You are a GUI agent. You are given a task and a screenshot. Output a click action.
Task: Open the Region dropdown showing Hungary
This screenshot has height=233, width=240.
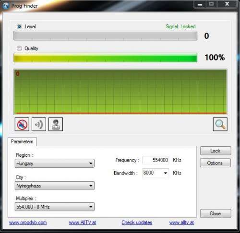click(55, 163)
